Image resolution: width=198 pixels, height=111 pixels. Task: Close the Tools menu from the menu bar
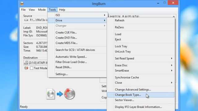[x=52, y=10]
